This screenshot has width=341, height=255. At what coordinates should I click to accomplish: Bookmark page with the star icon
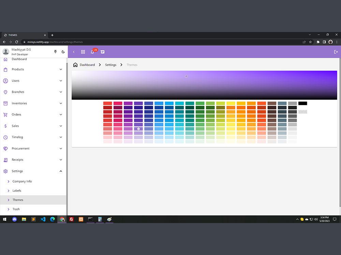[310, 42]
